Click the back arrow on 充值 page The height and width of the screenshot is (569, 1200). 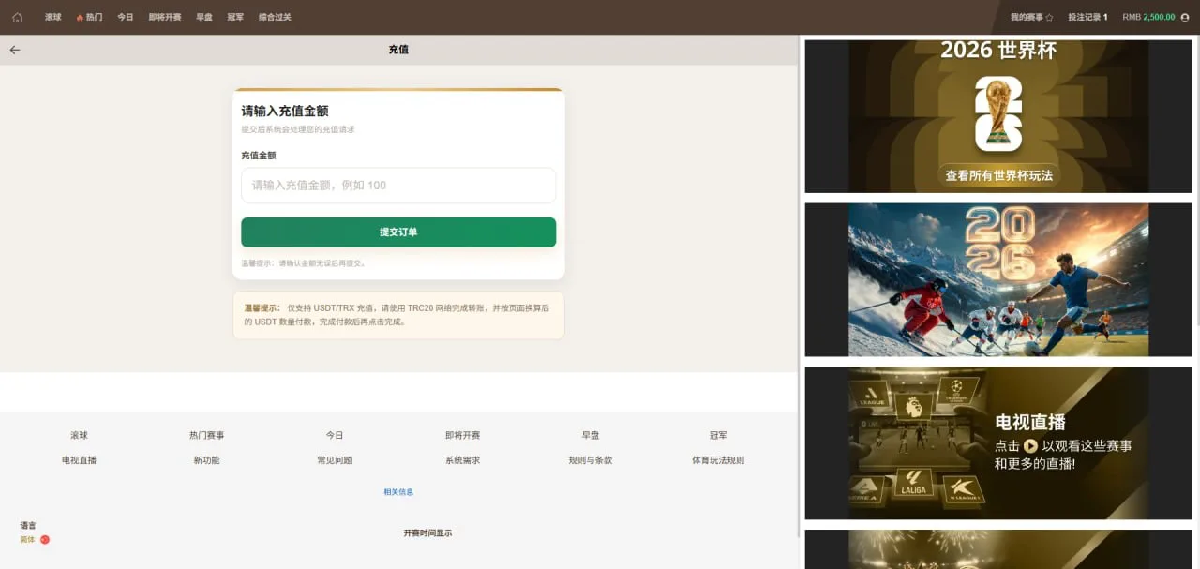click(x=15, y=50)
